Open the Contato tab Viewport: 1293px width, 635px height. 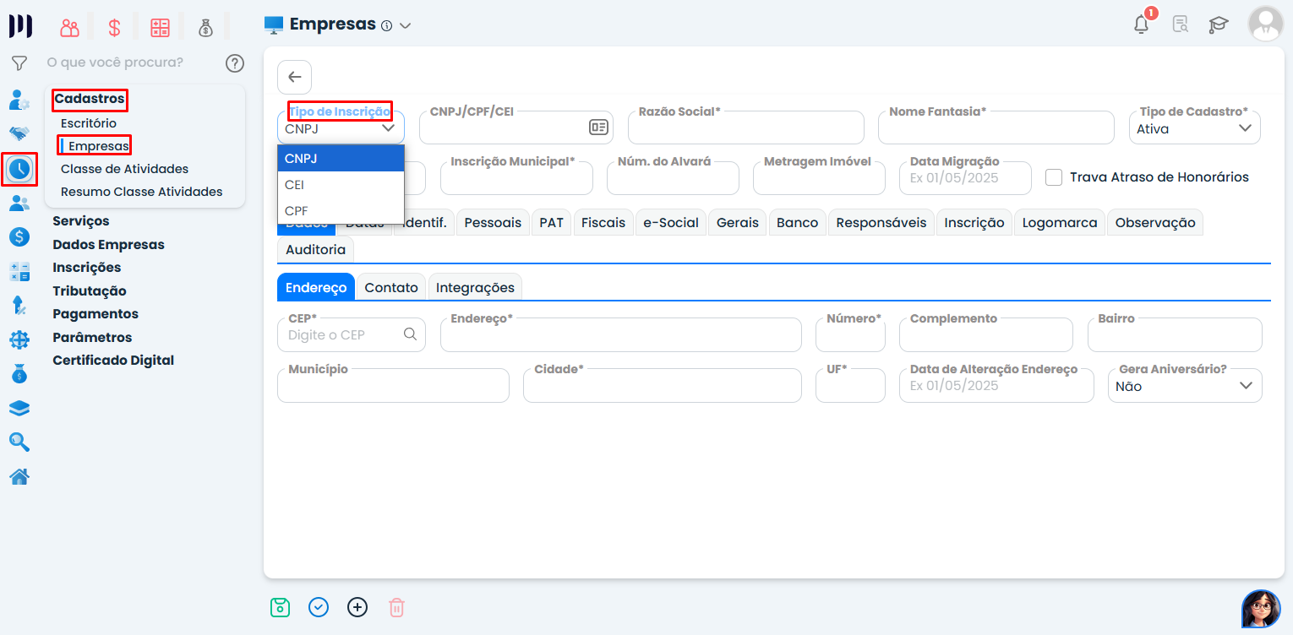[x=391, y=288]
